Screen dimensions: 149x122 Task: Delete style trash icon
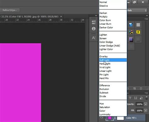141,88
